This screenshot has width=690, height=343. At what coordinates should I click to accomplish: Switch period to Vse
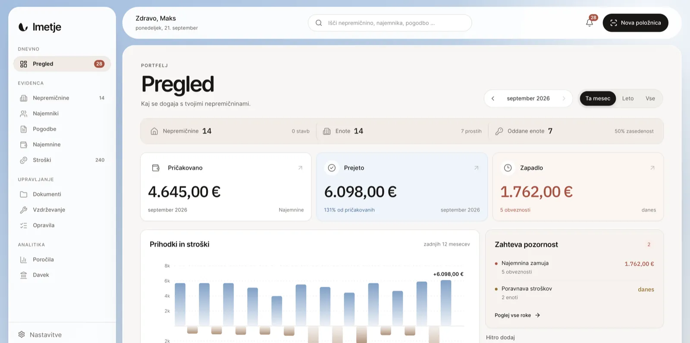(650, 98)
